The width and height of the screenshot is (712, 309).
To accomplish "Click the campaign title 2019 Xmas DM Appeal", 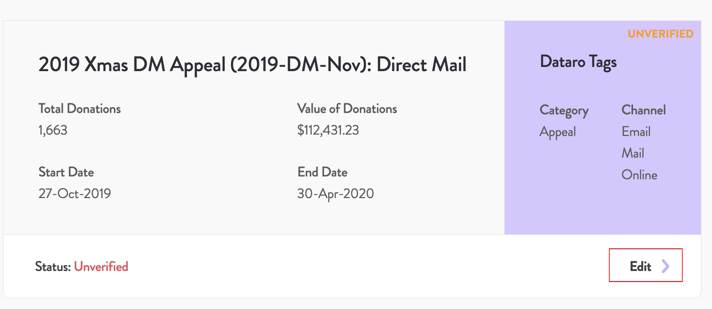I will click(x=252, y=65).
